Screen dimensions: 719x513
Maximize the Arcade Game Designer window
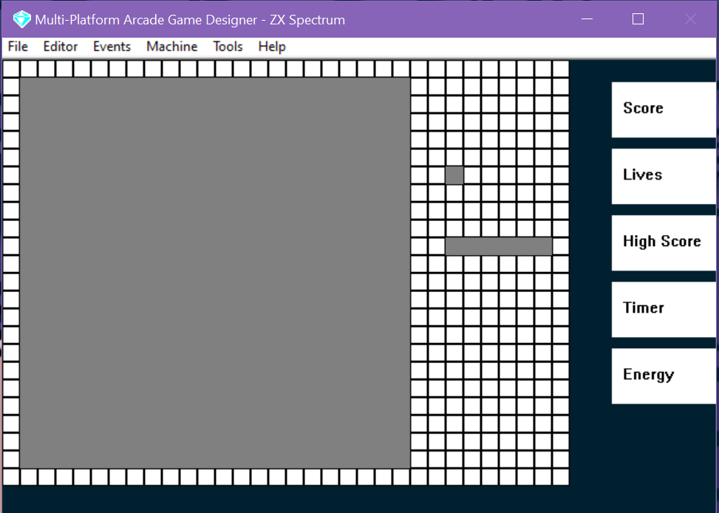tap(638, 18)
